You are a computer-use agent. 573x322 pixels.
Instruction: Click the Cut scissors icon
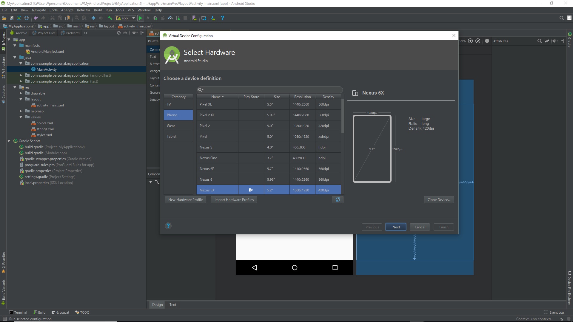coord(53,18)
